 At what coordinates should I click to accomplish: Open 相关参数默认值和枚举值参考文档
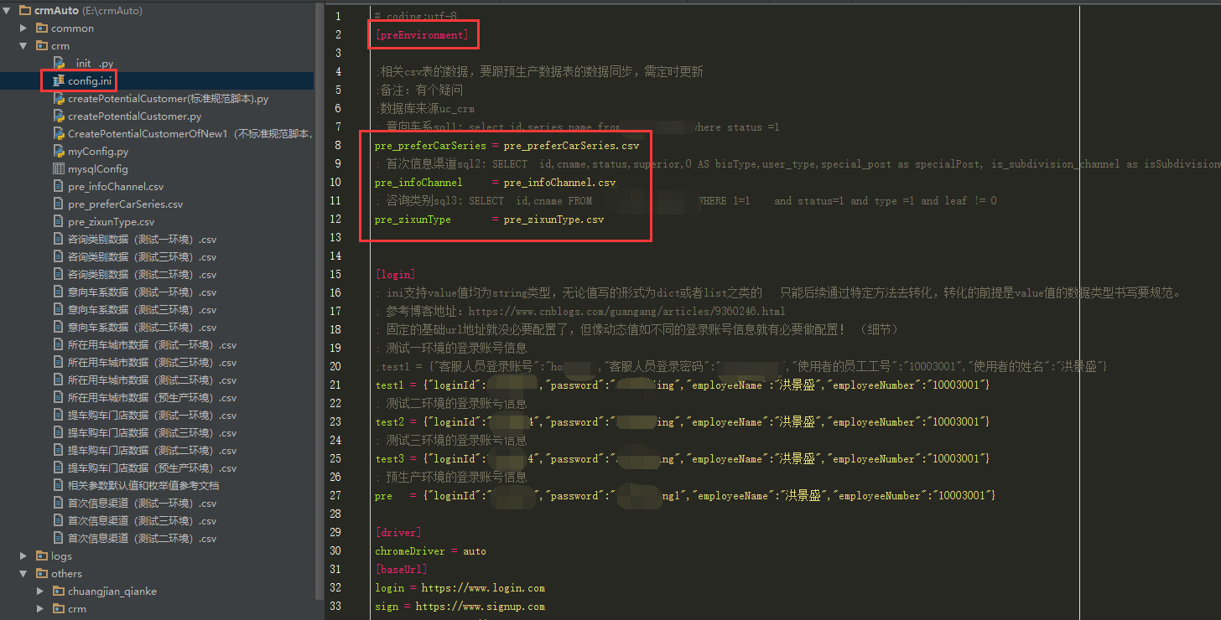(143, 486)
